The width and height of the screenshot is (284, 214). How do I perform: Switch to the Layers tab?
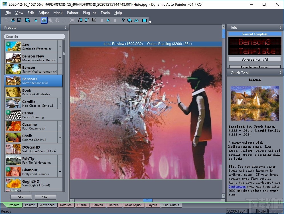[x=152, y=205]
